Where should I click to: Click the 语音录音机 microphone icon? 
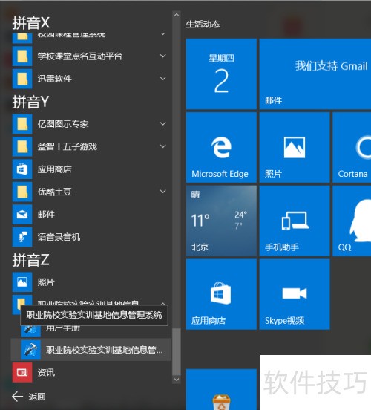[x=22, y=237]
